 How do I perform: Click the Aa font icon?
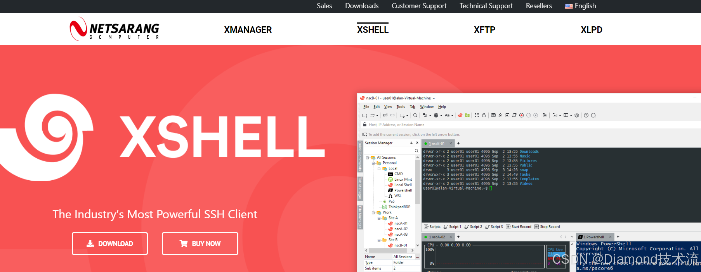(447, 115)
